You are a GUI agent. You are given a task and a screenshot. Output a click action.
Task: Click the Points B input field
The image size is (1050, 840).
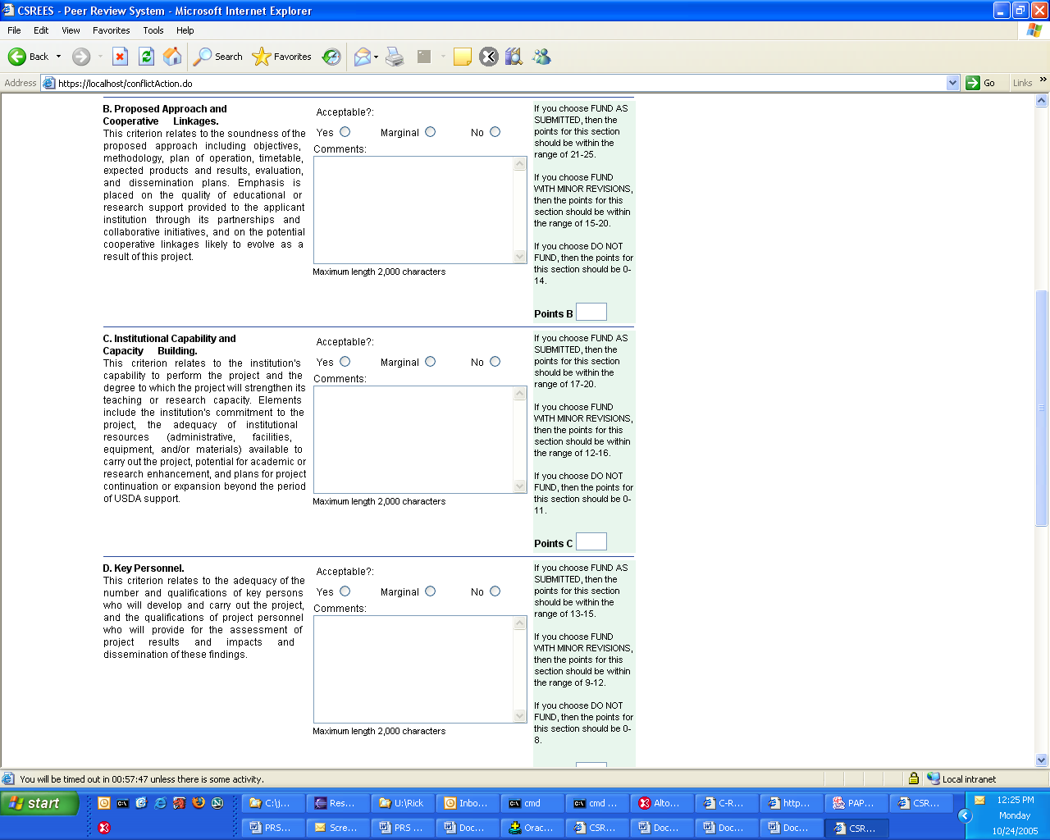591,312
